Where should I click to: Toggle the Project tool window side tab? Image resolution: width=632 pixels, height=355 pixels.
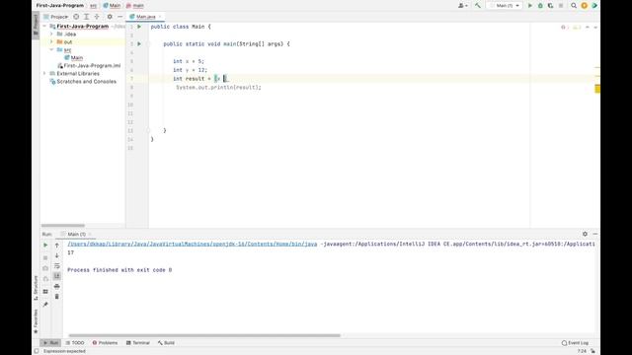coord(36,25)
